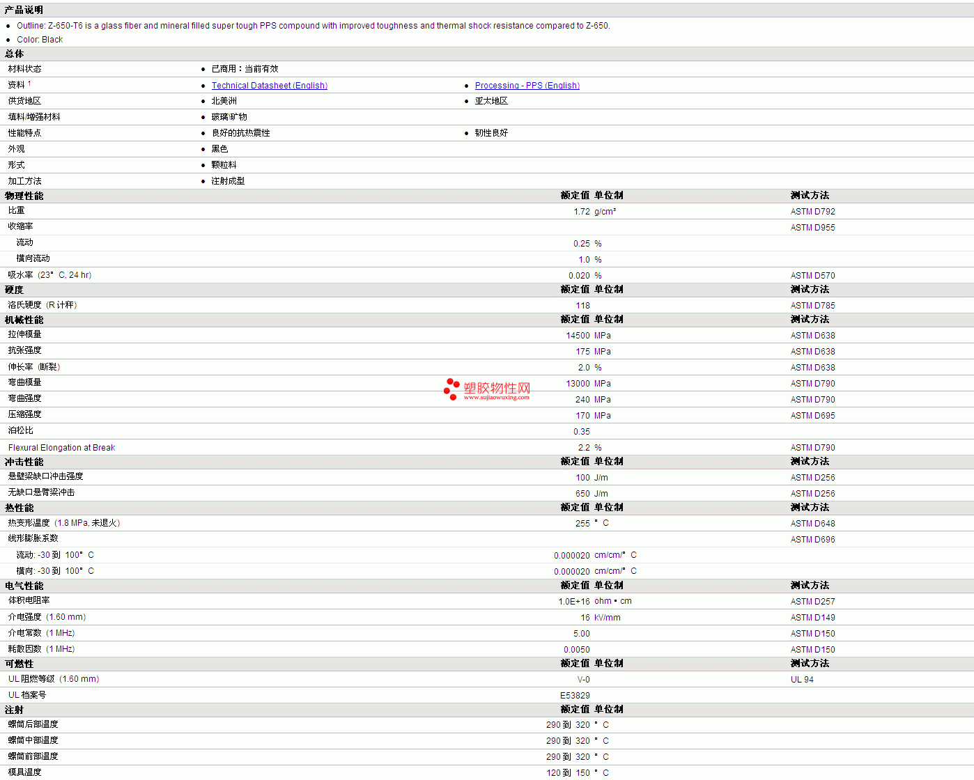Viewport: 974px width, 780px height.
Task: Select the 线形膨胀系数 row label
Action: (x=33, y=538)
